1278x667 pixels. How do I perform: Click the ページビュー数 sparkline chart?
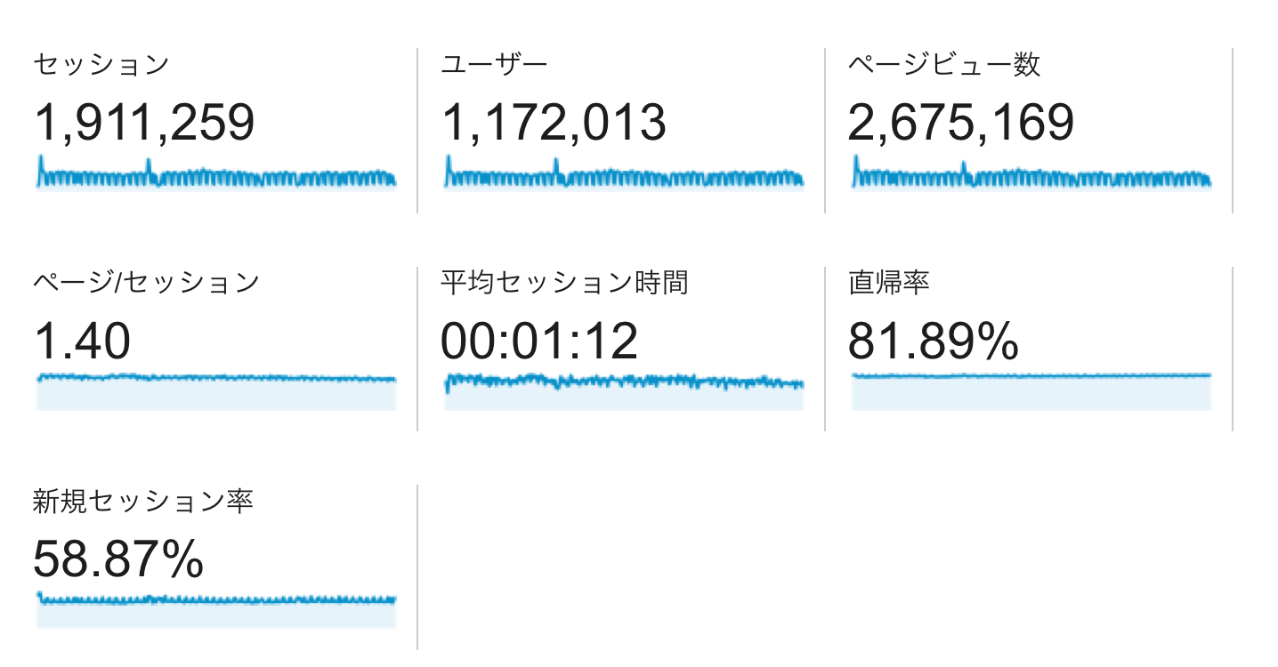point(1031,174)
